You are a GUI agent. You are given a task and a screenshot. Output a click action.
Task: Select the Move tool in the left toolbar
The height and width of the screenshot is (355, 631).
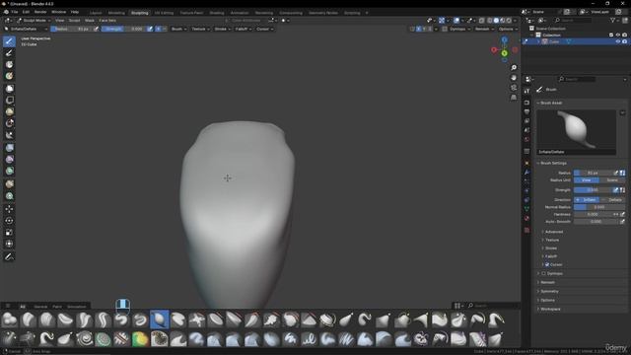[x=9, y=209]
